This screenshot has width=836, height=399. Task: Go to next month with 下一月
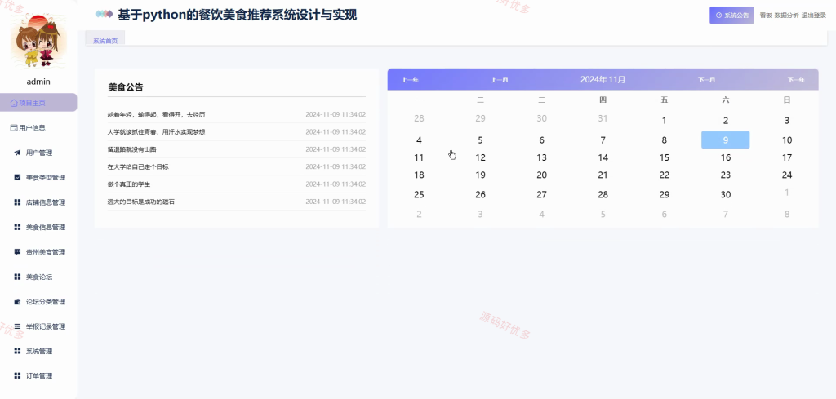click(706, 80)
